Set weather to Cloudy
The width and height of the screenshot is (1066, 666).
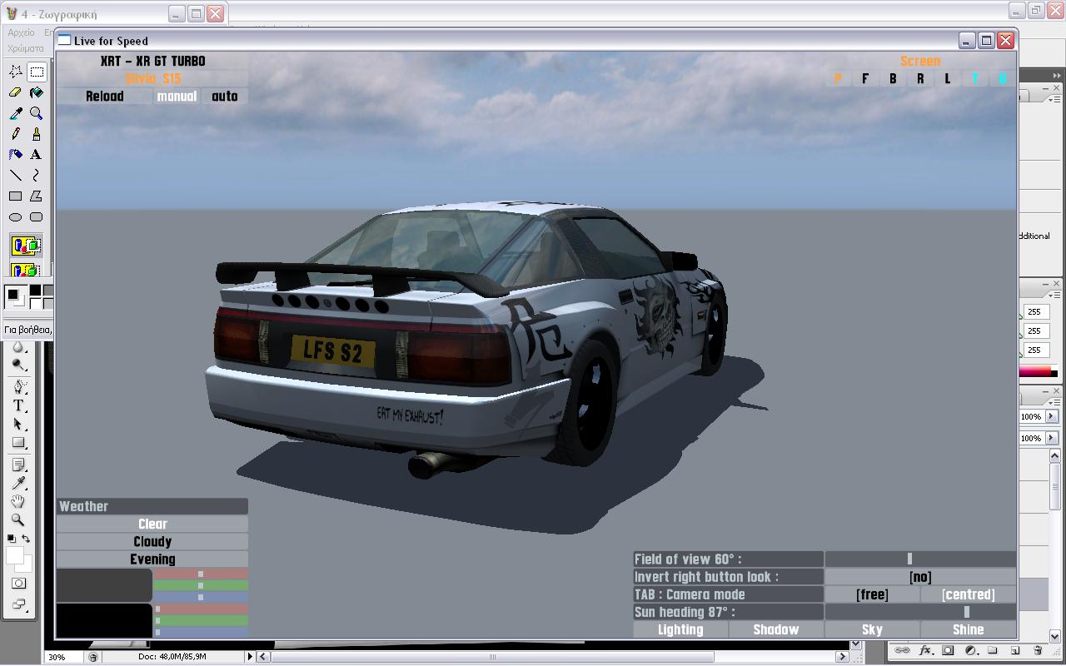152,542
